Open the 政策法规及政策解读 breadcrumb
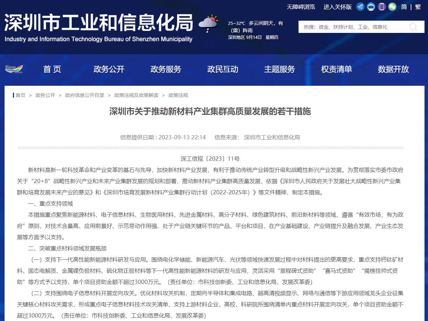The image size is (428, 321). 136,95
